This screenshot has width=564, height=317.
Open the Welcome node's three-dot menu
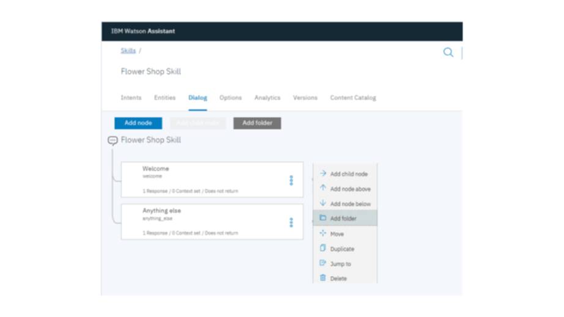291,180
